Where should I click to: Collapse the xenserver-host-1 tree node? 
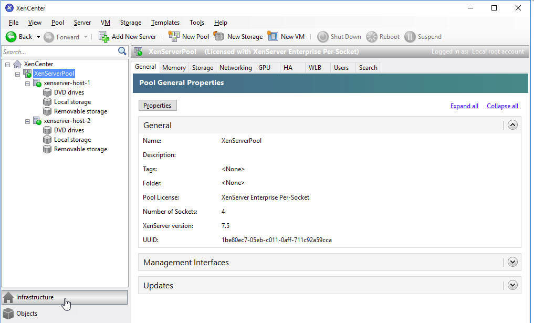(28, 84)
